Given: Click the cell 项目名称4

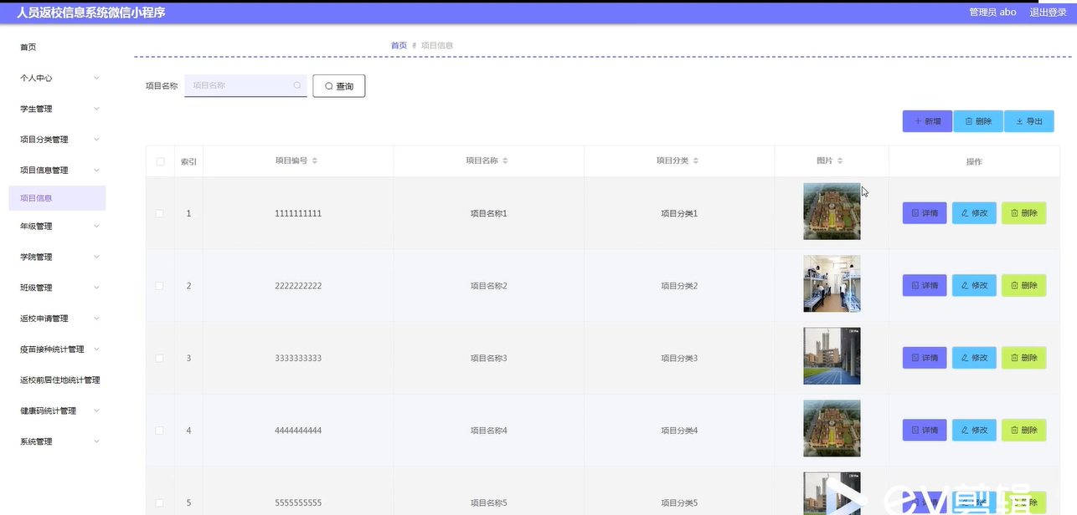Looking at the screenshot, I should click(x=489, y=431).
